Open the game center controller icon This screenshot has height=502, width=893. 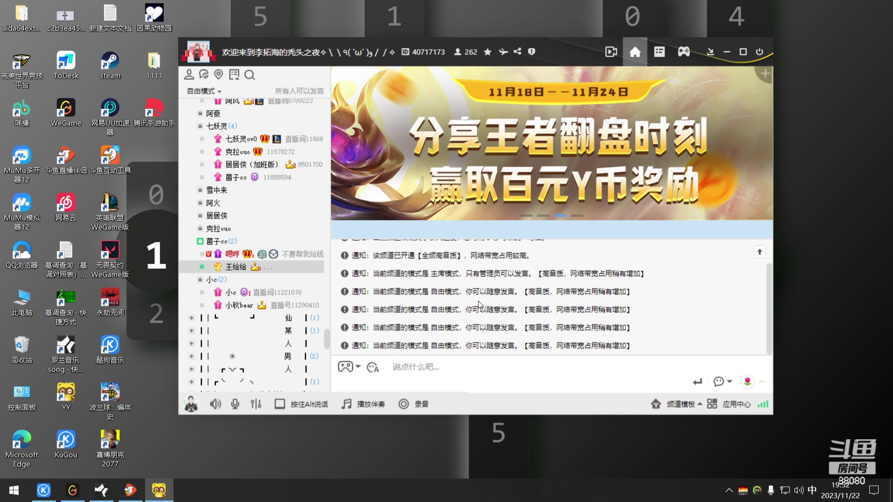[x=684, y=52]
